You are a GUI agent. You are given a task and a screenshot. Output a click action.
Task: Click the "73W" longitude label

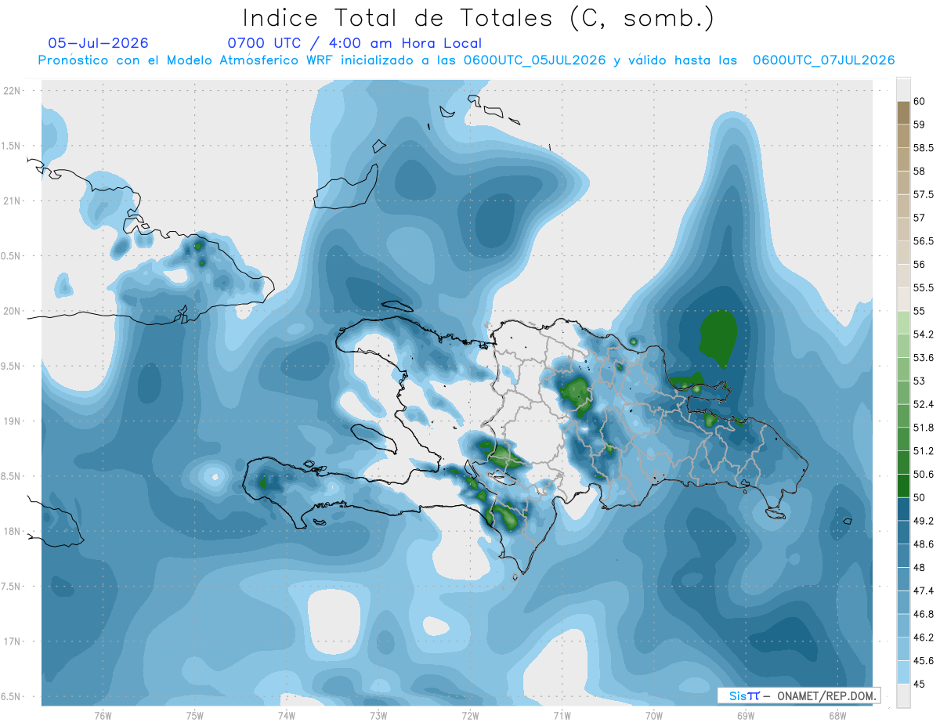click(378, 716)
